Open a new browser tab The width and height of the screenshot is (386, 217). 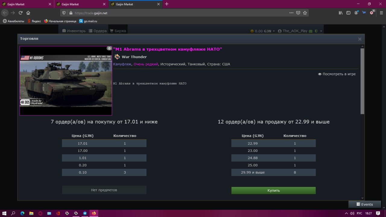tap(167, 4)
